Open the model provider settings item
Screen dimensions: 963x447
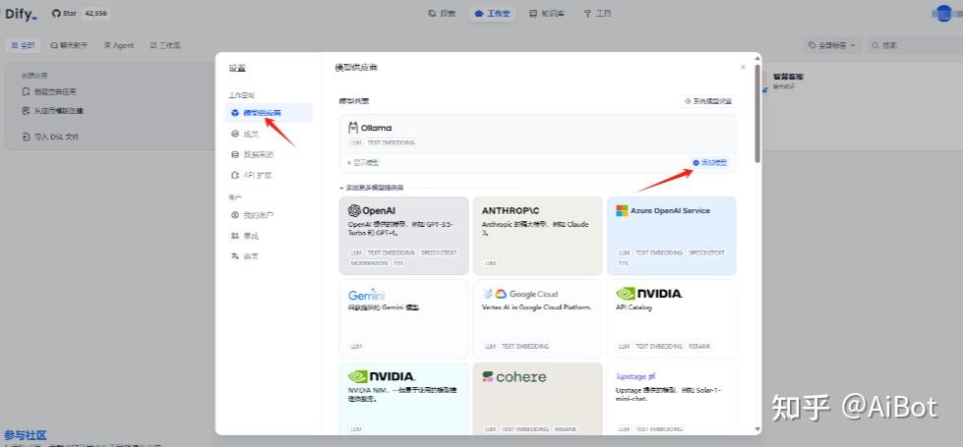[269, 113]
